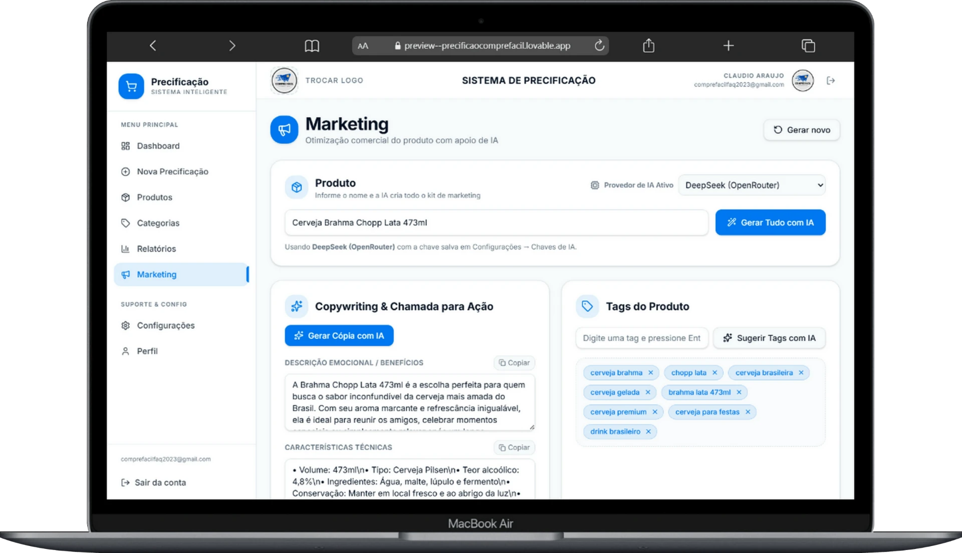The height and width of the screenshot is (553, 962).
Task: Click the Marketing megaphone sidebar icon
Action: 125,274
